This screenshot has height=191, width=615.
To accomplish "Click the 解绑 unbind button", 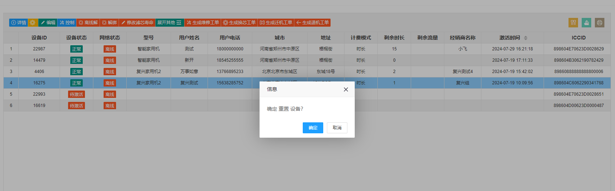I will [109, 23].
